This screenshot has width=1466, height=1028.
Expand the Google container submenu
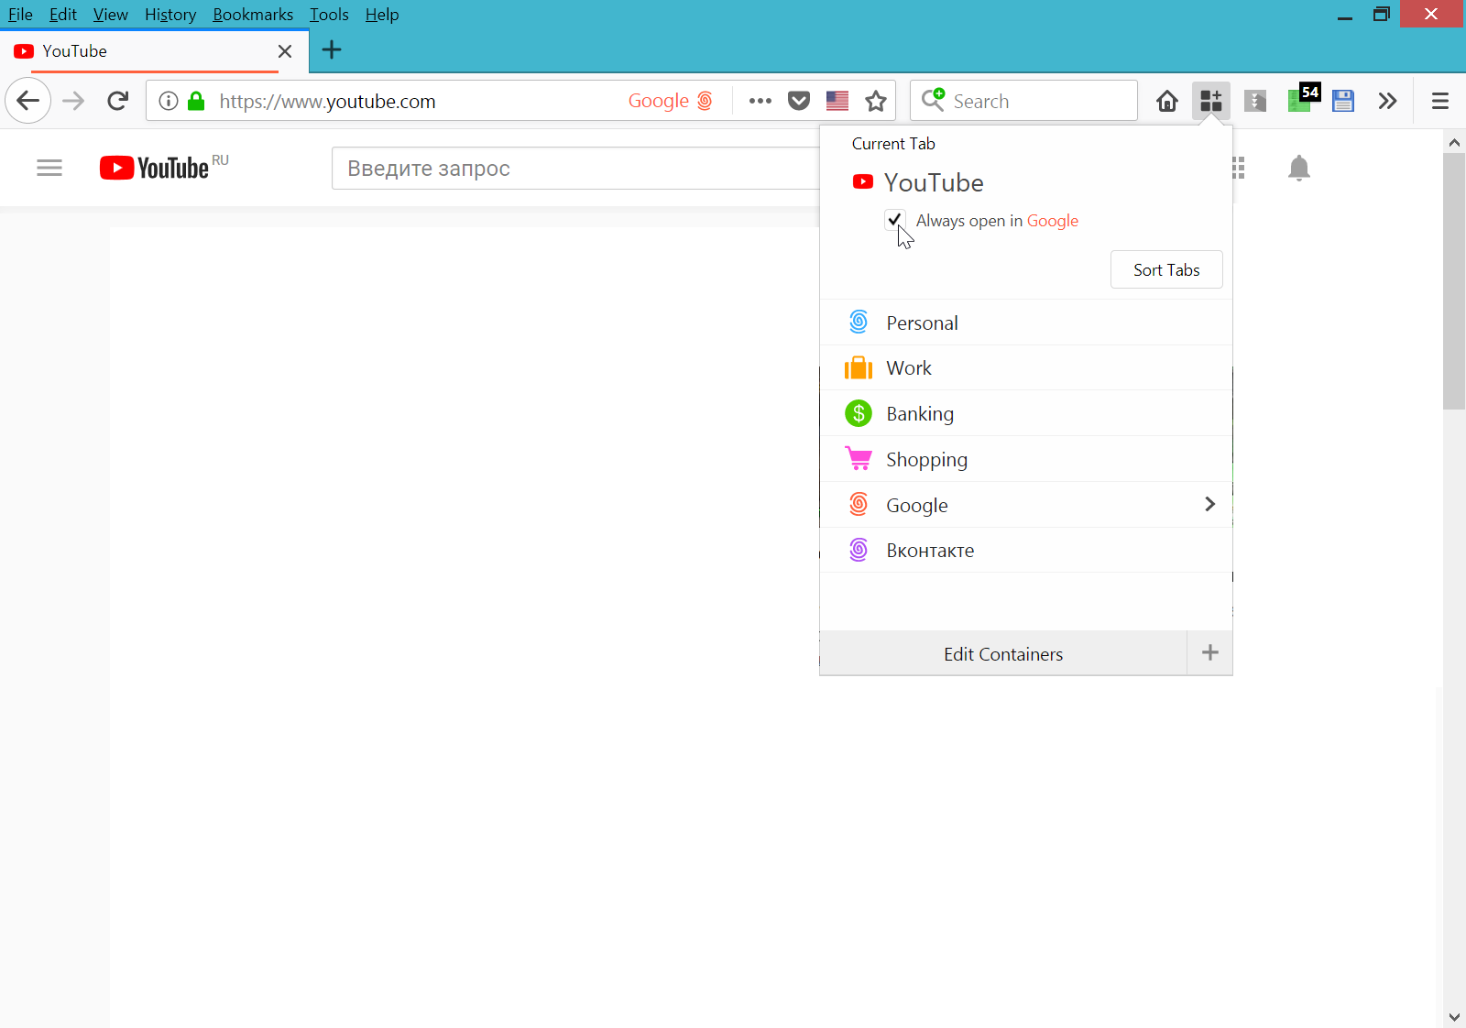pos(1209,504)
